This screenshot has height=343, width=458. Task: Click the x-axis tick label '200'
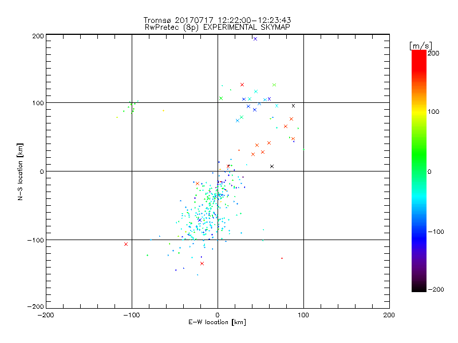pos(389,316)
